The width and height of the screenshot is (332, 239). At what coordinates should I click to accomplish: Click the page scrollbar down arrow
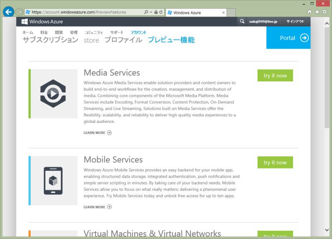click(x=327, y=230)
